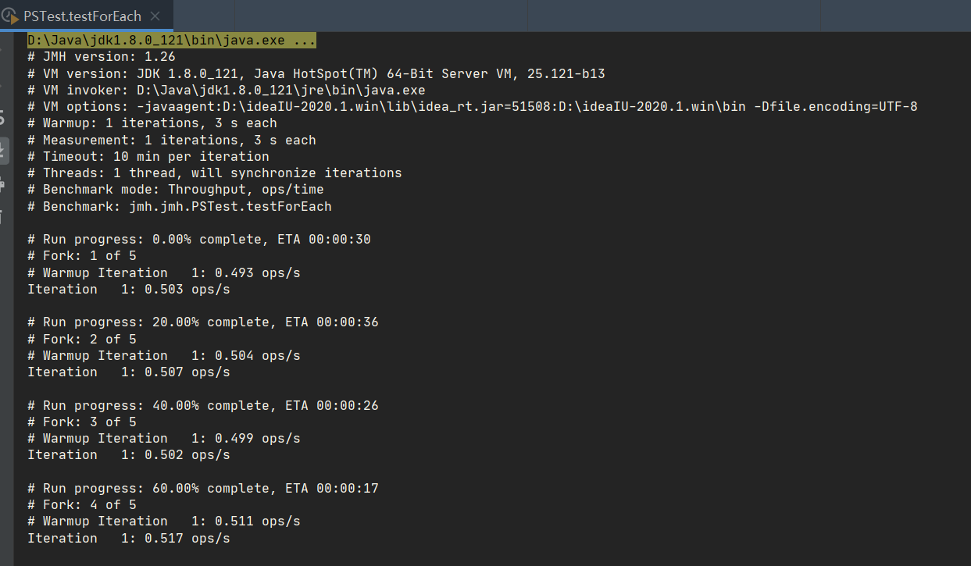Close the PSTest.testForEach tab

(155, 16)
